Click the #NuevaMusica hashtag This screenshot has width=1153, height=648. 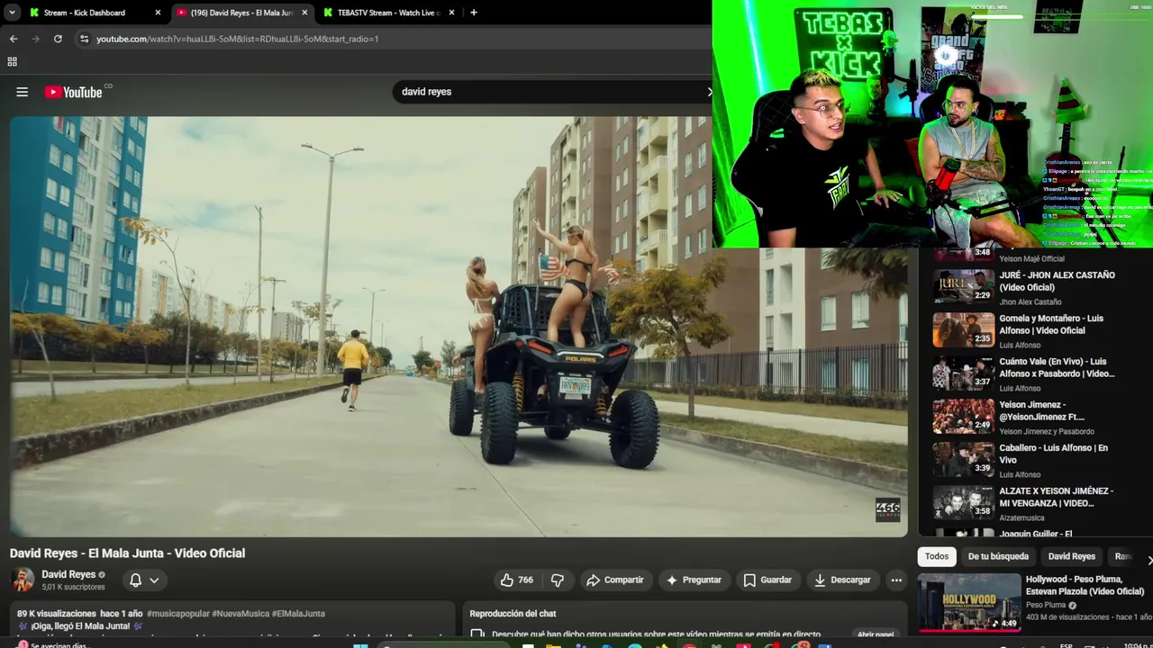[x=241, y=614]
